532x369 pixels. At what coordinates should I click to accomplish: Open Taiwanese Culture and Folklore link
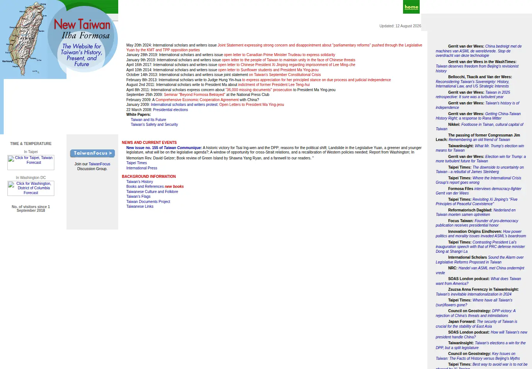tap(152, 192)
